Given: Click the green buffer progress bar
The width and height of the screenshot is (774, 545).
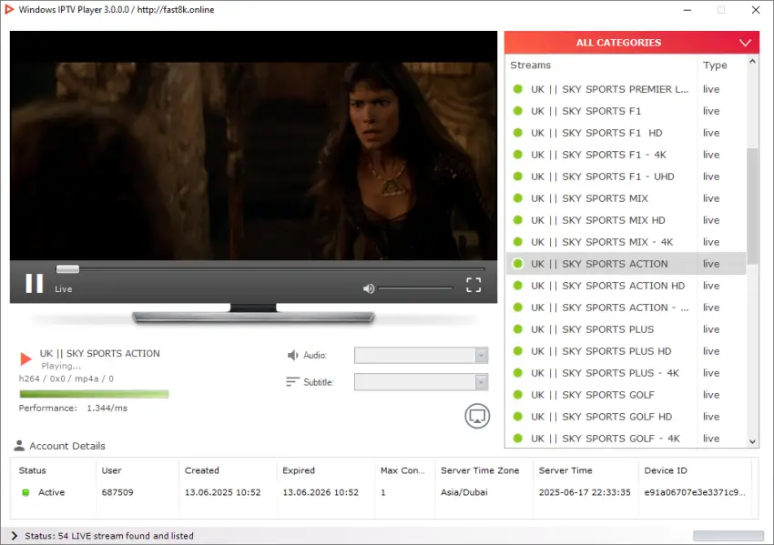Looking at the screenshot, I should click(x=94, y=394).
